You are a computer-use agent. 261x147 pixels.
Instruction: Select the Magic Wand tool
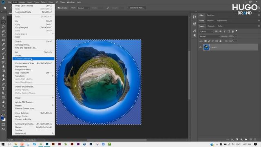click(3, 31)
